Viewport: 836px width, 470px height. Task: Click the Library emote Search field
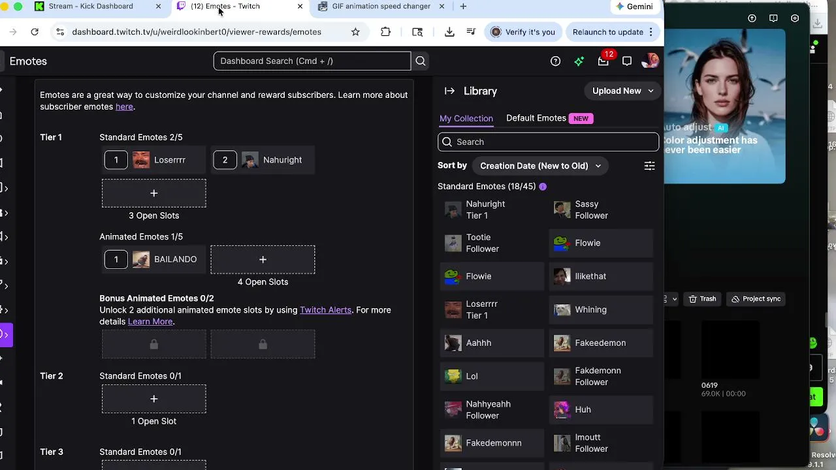(548, 142)
